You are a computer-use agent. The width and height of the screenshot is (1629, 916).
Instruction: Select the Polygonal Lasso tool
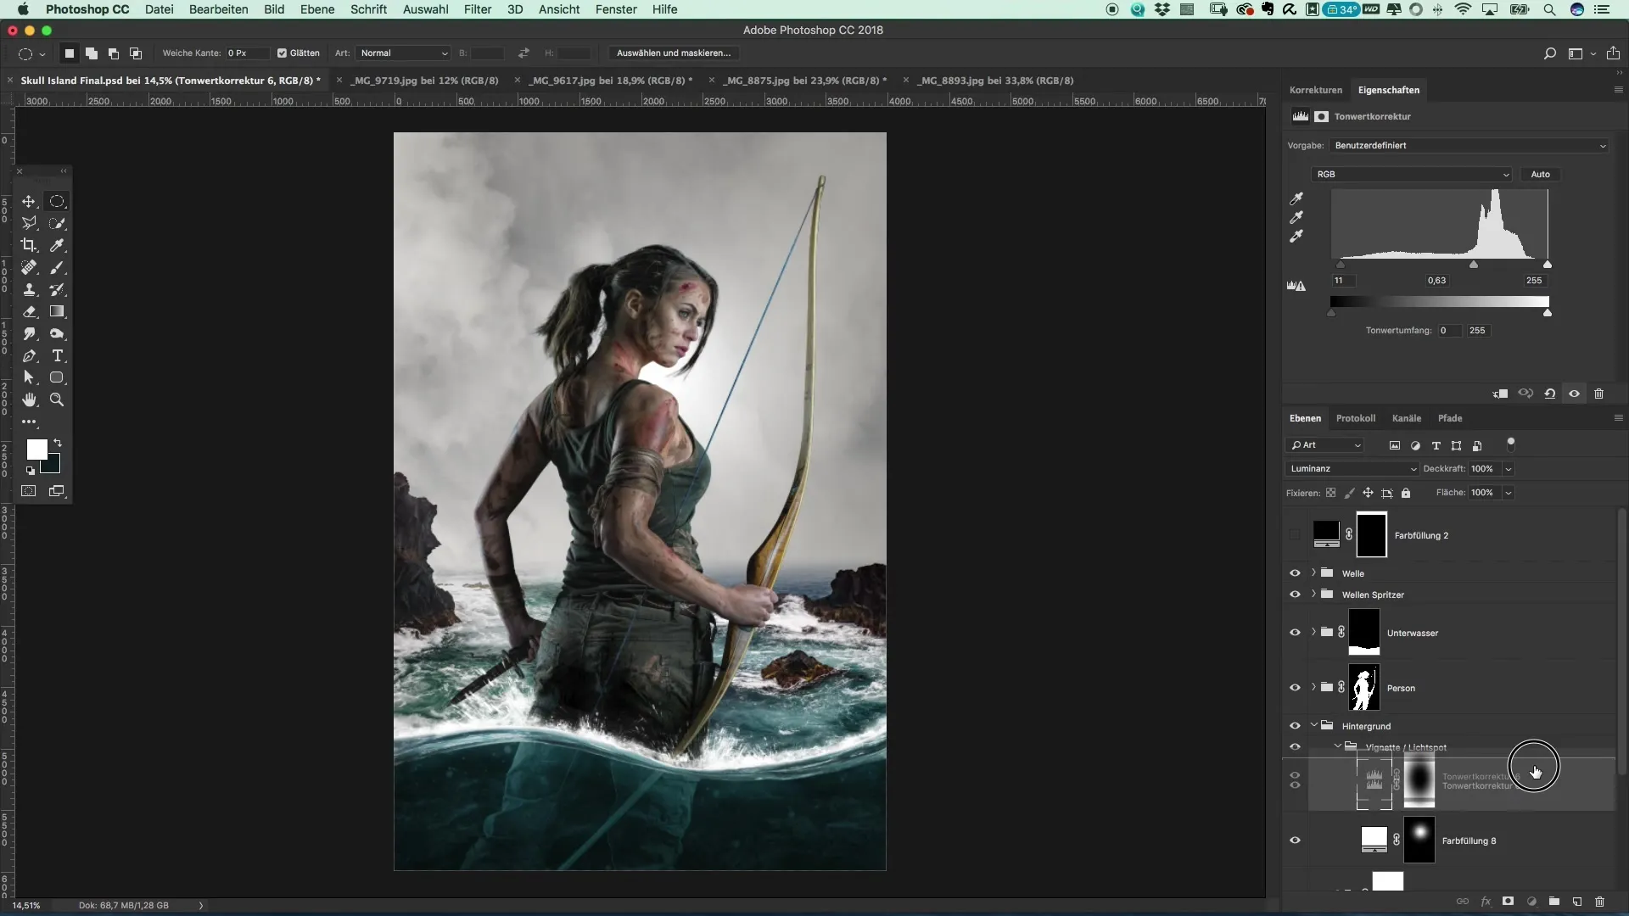pyautogui.click(x=29, y=223)
